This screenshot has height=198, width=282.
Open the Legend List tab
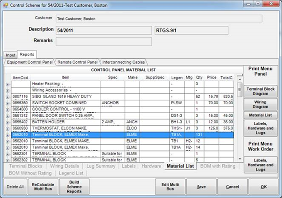coord(70,173)
